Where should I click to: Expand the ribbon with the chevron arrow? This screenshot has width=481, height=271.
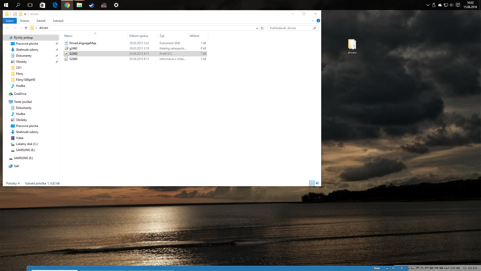coord(313,21)
